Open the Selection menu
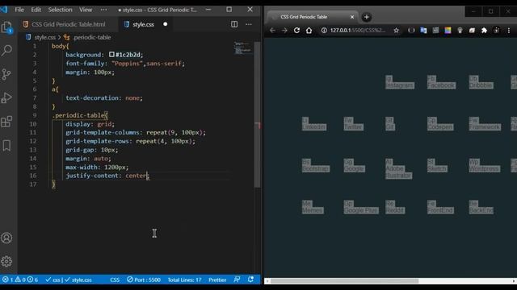The width and height of the screenshot is (517, 290). click(60, 10)
